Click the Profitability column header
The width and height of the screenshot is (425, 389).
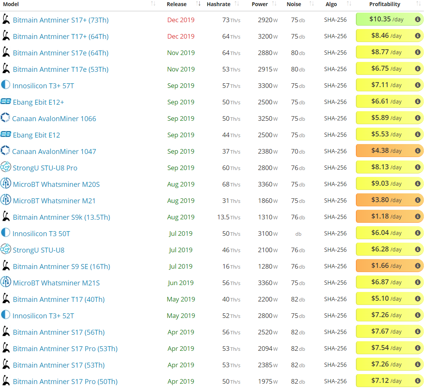tap(385, 4)
